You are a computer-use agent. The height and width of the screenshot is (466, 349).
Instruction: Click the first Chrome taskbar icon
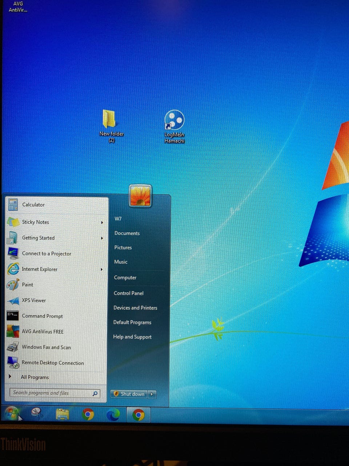[x=88, y=414]
